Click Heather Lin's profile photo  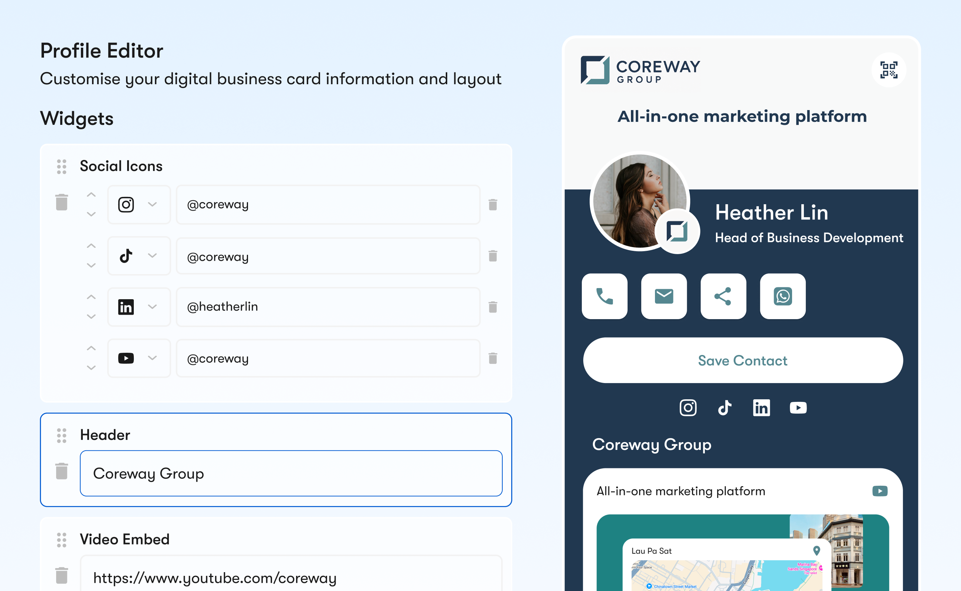click(x=640, y=201)
